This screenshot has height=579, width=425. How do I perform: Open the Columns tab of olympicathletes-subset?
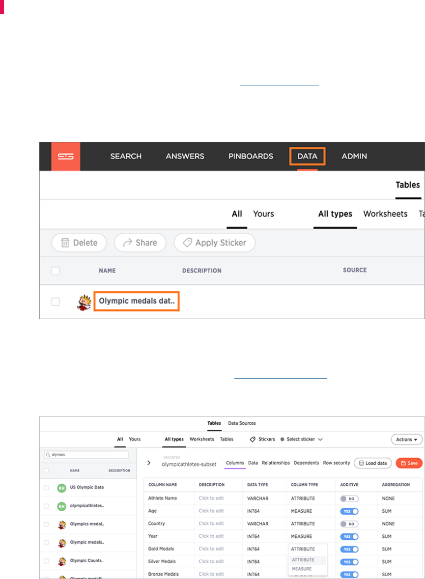(235, 463)
